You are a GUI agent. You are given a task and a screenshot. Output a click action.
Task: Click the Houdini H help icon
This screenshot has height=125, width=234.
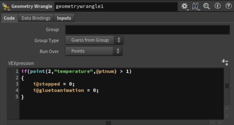point(195,6)
